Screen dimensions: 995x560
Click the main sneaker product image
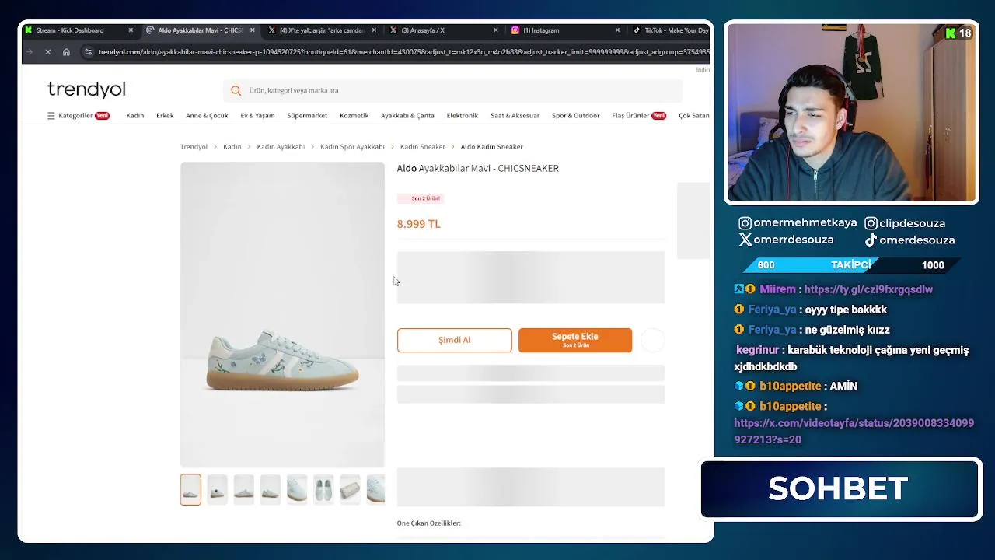(x=282, y=314)
